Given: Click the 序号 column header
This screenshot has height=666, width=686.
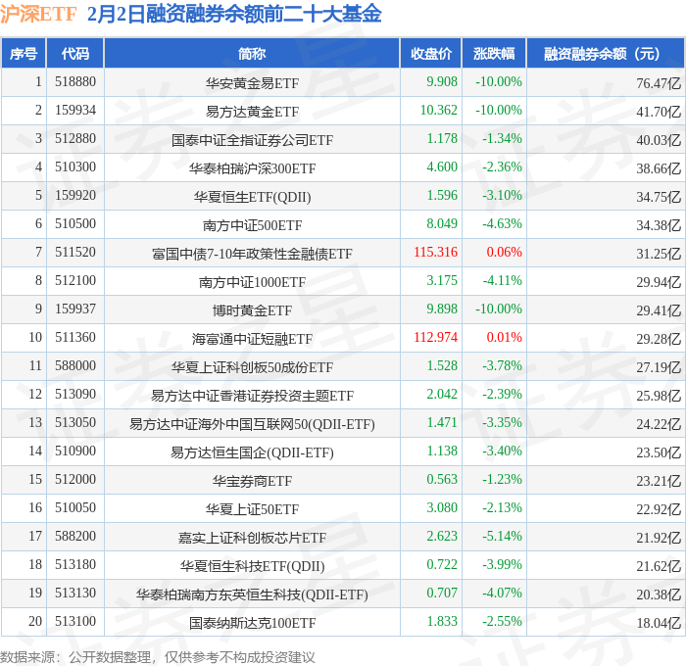Looking at the screenshot, I should [x=24, y=53].
